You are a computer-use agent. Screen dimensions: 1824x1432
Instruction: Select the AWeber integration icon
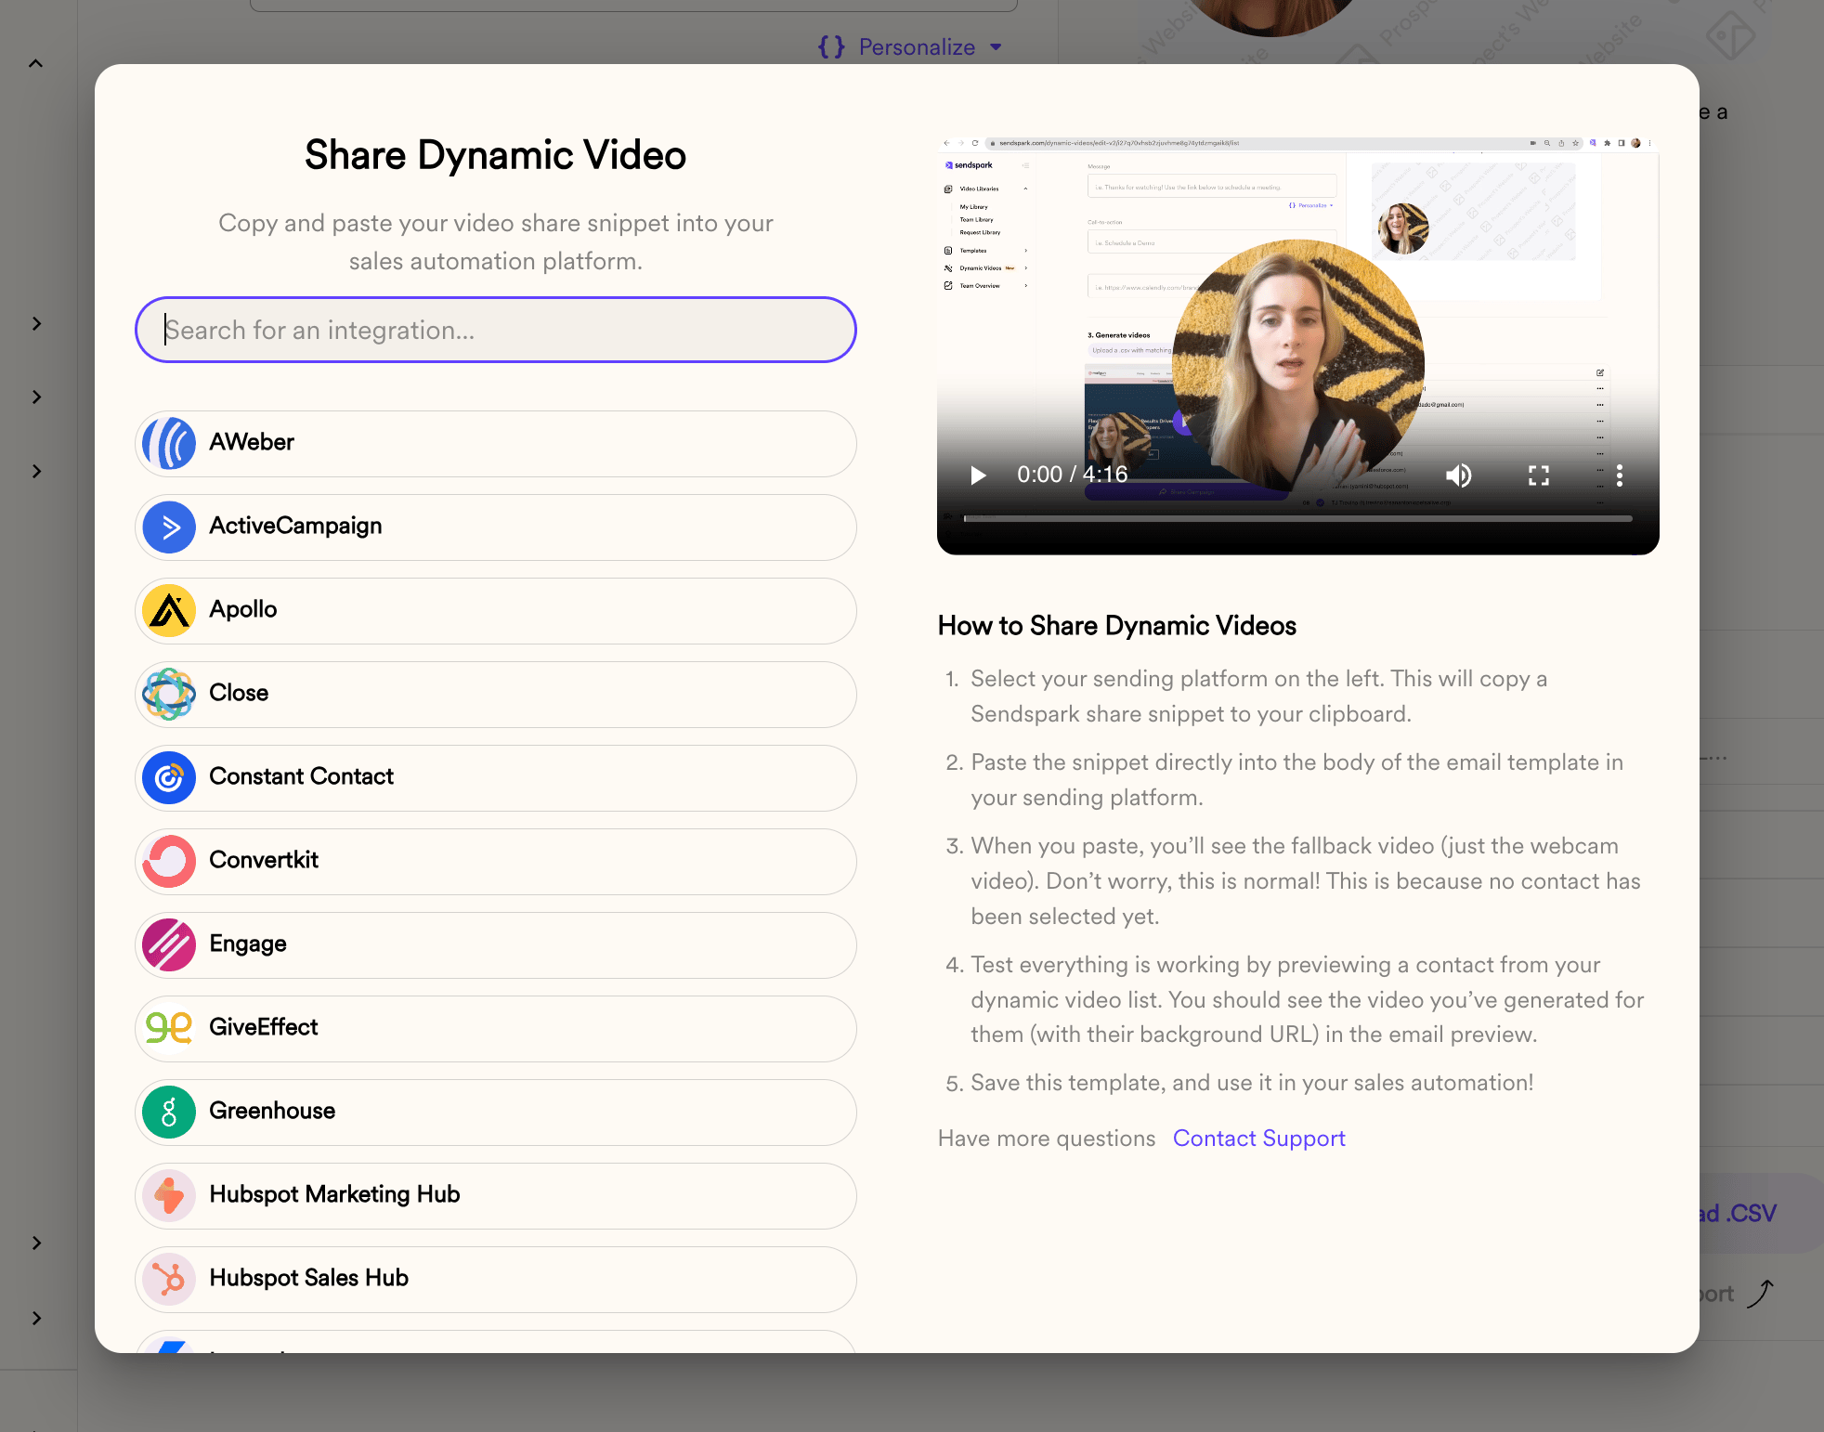(169, 443)
